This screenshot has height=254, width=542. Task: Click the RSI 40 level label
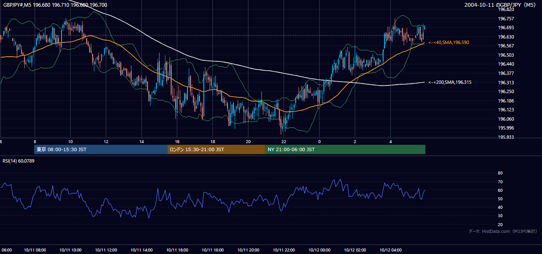(x=500, y=207)
